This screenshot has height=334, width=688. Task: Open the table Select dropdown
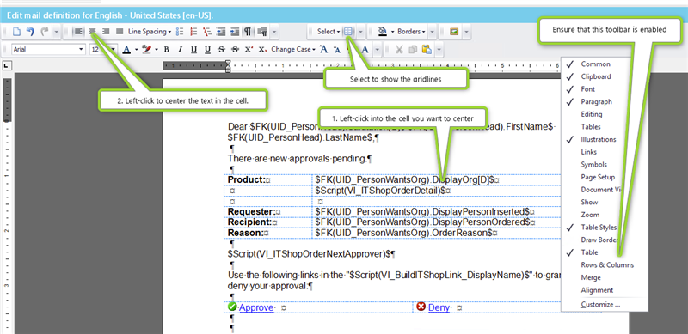[x=329, y=32]
